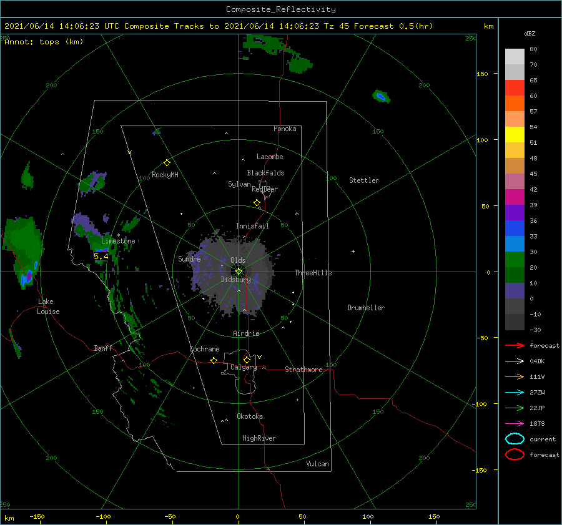Click the RedDeer city label
Image resolution: width=562 pixels, height=525 pixels.
265,189
